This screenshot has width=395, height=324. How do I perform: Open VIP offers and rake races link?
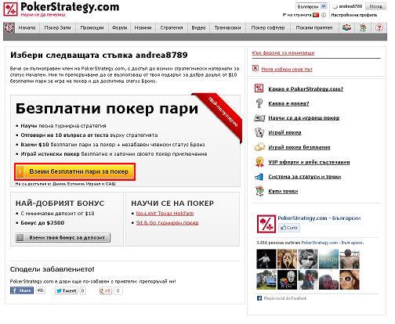click(x=309, y=162)
